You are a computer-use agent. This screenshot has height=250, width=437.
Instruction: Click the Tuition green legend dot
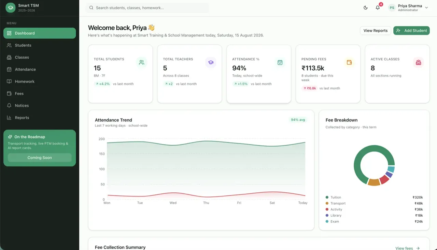tap(327, 197)
